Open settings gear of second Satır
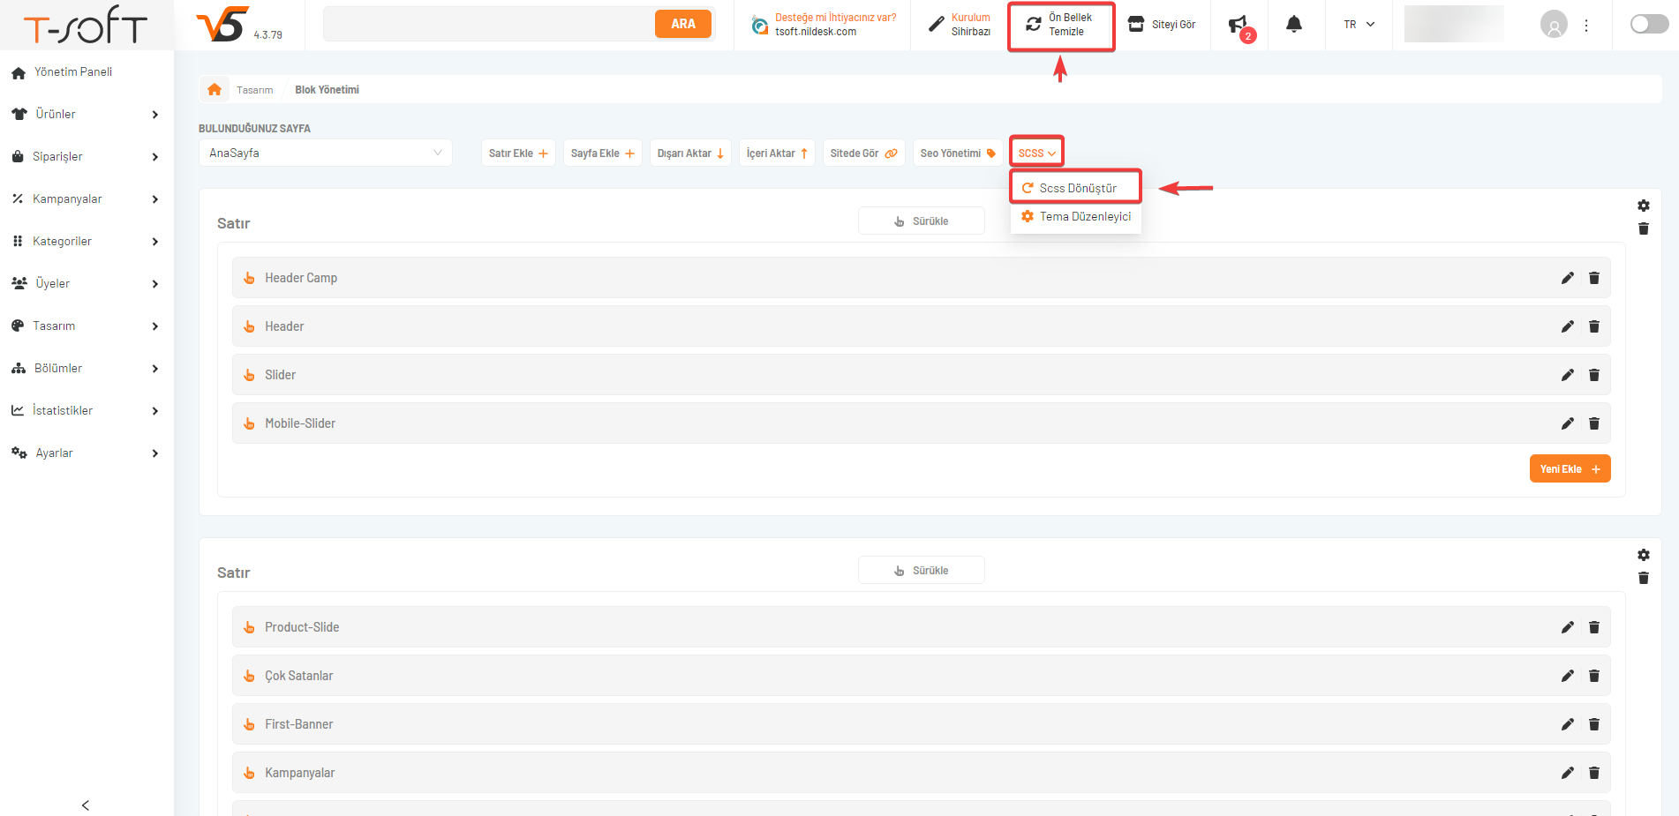Image resolution: width=1679 pixels, height=816 pixels. pos(1643,555)
